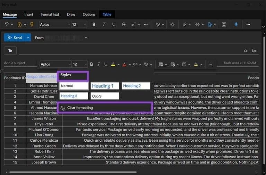Expand the Send options dropdown arrow
266x175 pixels.
28,37
